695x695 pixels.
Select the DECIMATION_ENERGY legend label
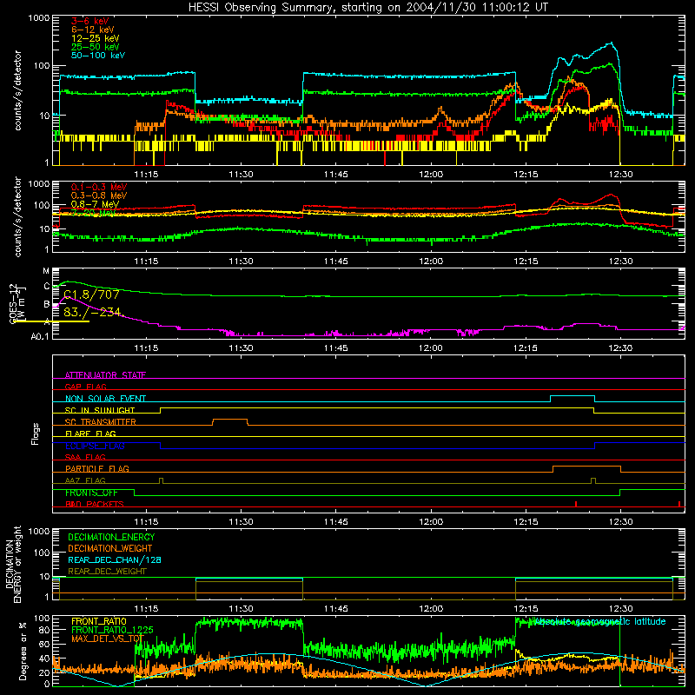click(x=111, y=537)
